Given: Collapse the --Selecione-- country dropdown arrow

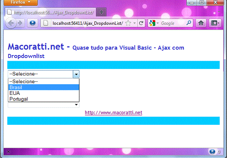Looking at the screenshot, I should point(76,74).
